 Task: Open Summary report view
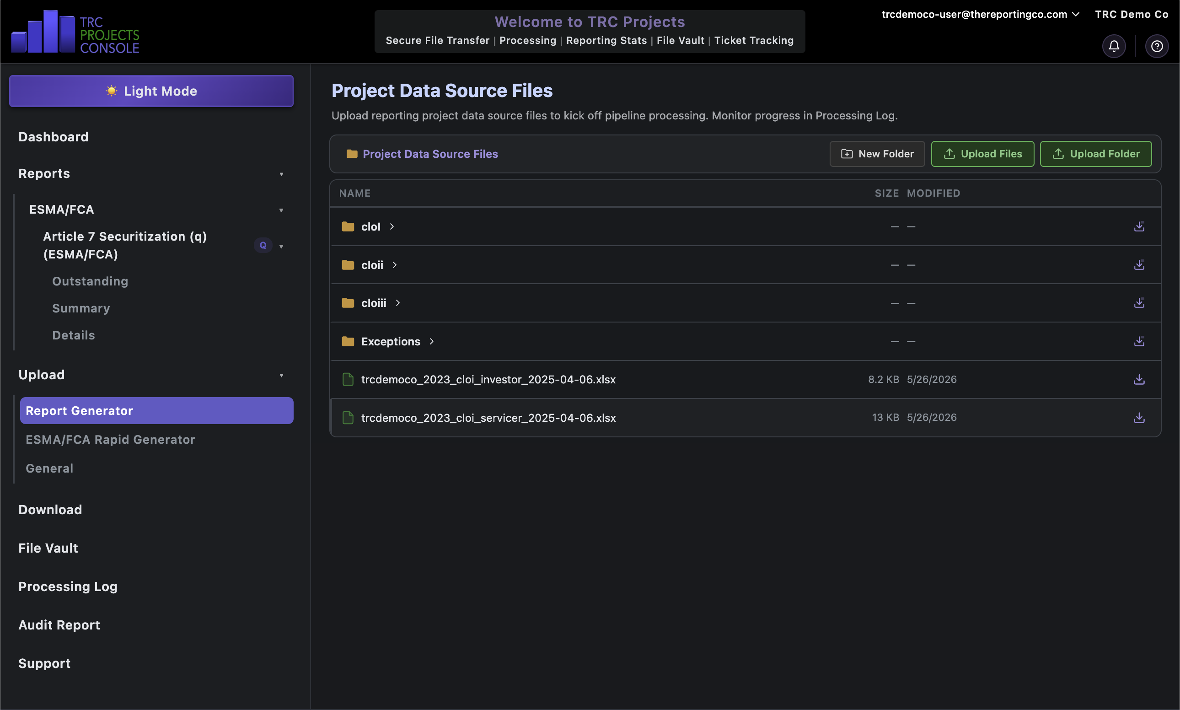tap(81, 308)
